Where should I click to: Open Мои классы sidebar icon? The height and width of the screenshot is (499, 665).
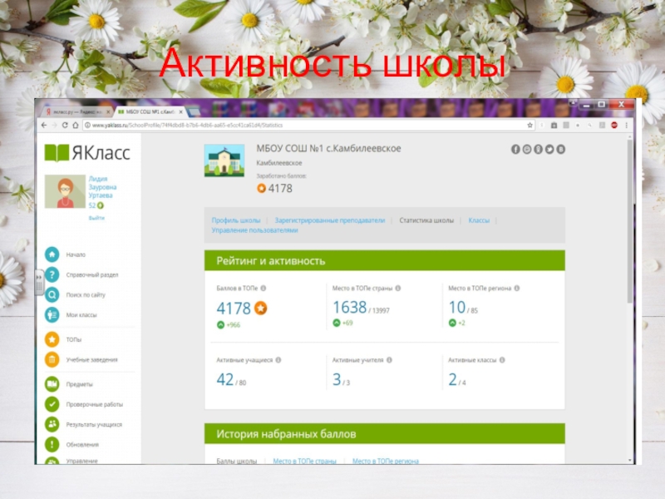[52, 315]
